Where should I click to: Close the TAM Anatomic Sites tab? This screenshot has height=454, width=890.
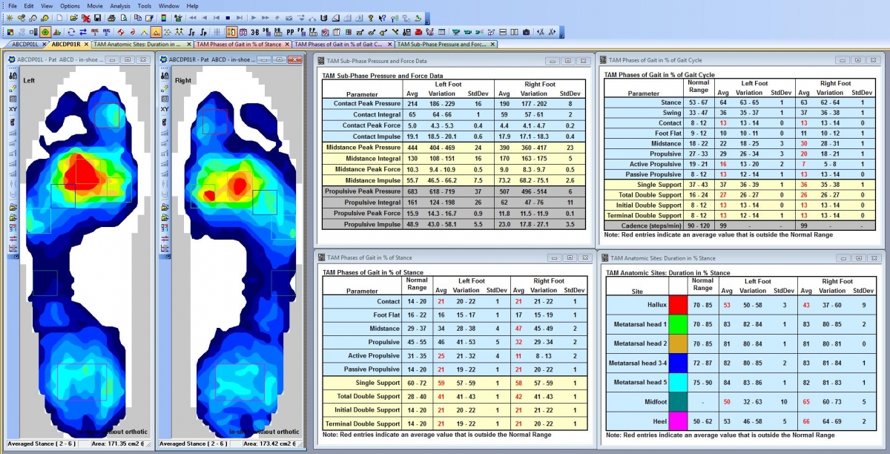[188, 45]
